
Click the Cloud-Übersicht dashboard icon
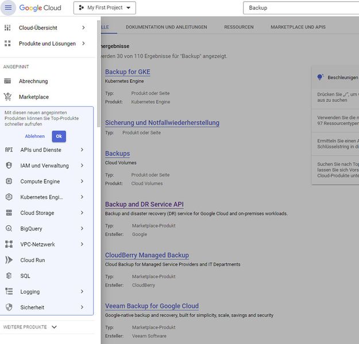click(7, 28)
